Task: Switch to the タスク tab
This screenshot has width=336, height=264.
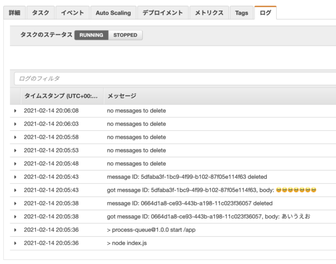Action: pos(40,13)
